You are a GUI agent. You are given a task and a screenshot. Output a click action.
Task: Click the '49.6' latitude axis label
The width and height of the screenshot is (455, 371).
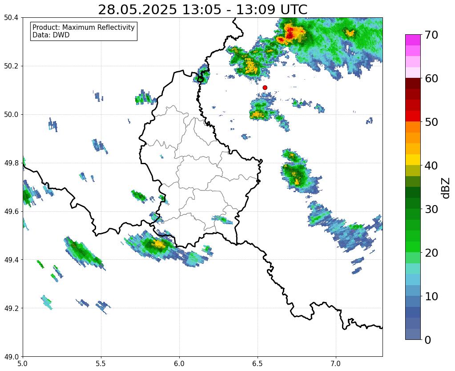(x=11, y=211)
